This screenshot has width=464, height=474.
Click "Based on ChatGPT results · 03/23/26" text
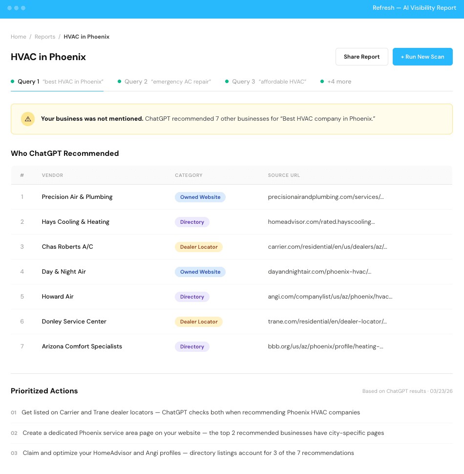(x=407, y=391)
